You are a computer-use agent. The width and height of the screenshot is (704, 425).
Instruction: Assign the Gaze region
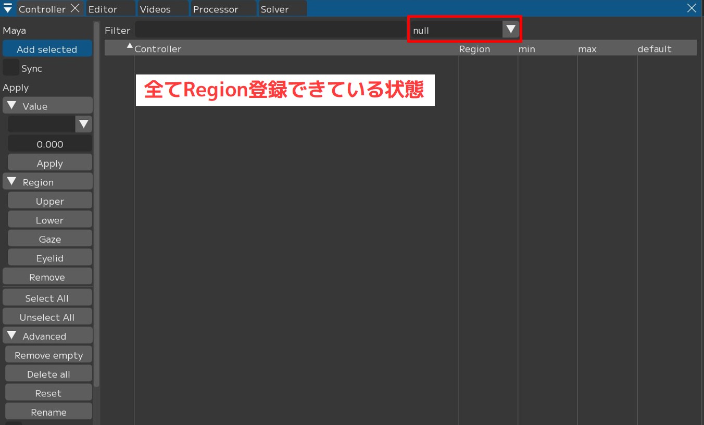point(50,239)
